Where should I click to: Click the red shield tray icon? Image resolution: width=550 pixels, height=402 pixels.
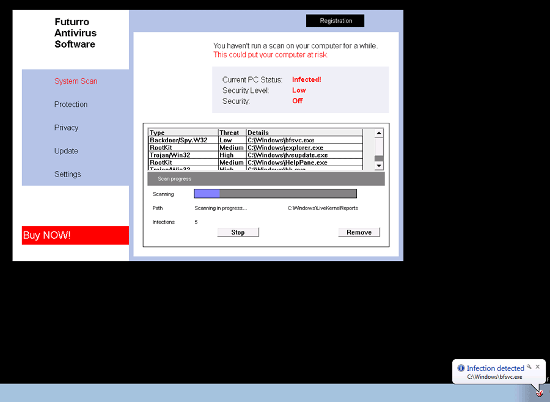[540, 393]
